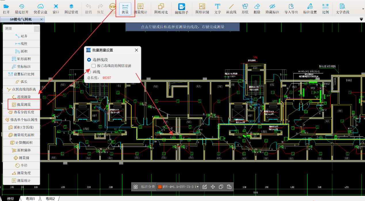Click the 图形识别 shape recognition icon
This screenshot has width=365, height=201.
202,9
